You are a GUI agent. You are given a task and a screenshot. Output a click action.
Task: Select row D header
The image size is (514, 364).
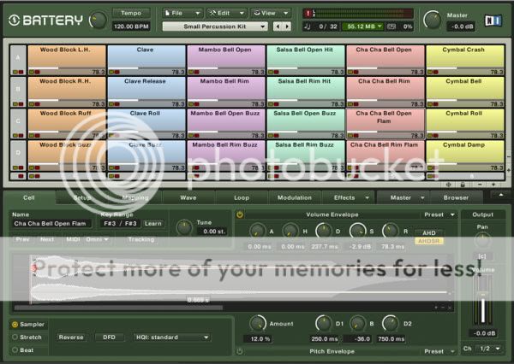click(x=18, y=155)
